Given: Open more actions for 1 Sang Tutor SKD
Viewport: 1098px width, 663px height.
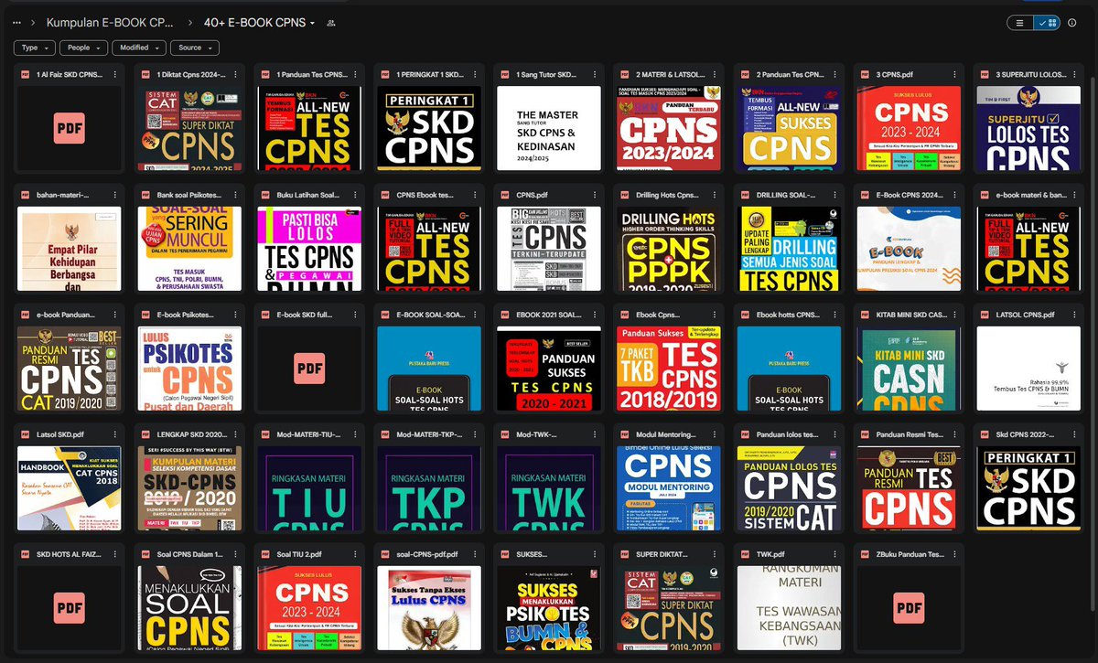Looking at the screenshot, I should pos(594,75).
